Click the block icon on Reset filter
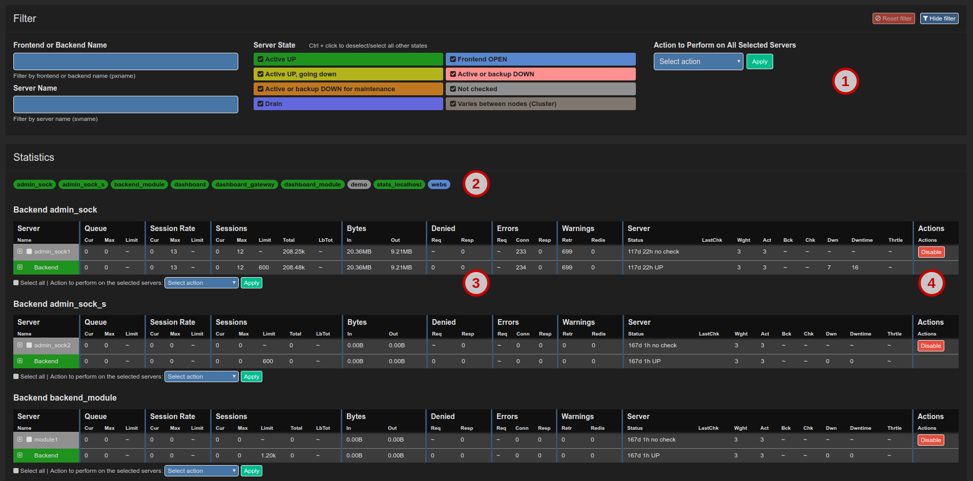The width and height of the screenshot is (973, 481). 878,18
